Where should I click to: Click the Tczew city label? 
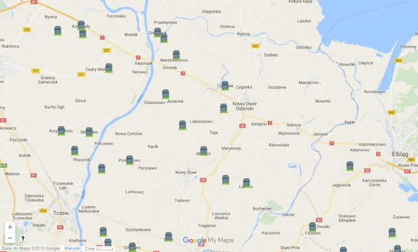(x=61, y=213)
